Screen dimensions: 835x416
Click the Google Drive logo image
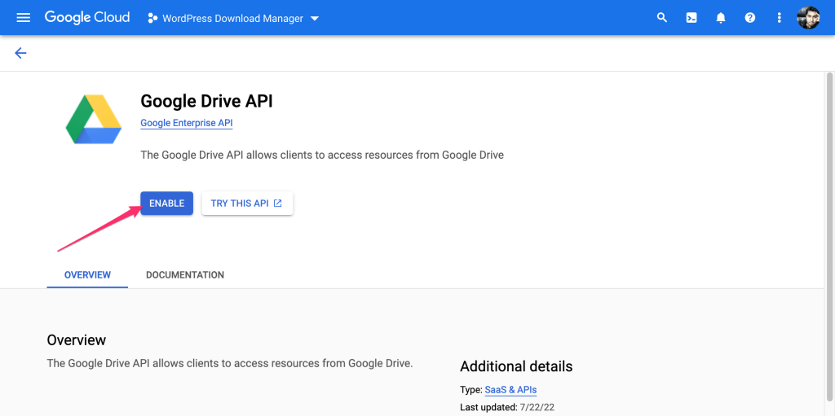tap(94, 119)
